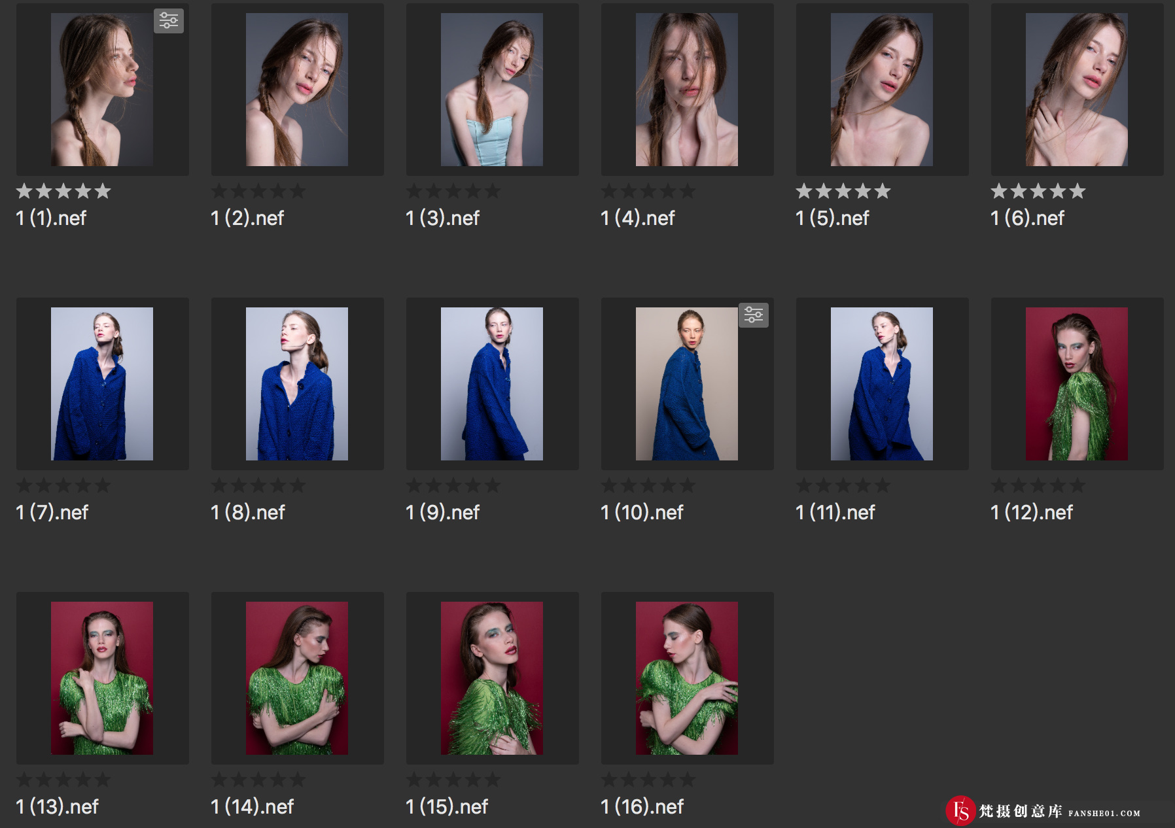1175x828 pixels.
Task: Click filename label 1 (9).nef
Action: (442, 512)
